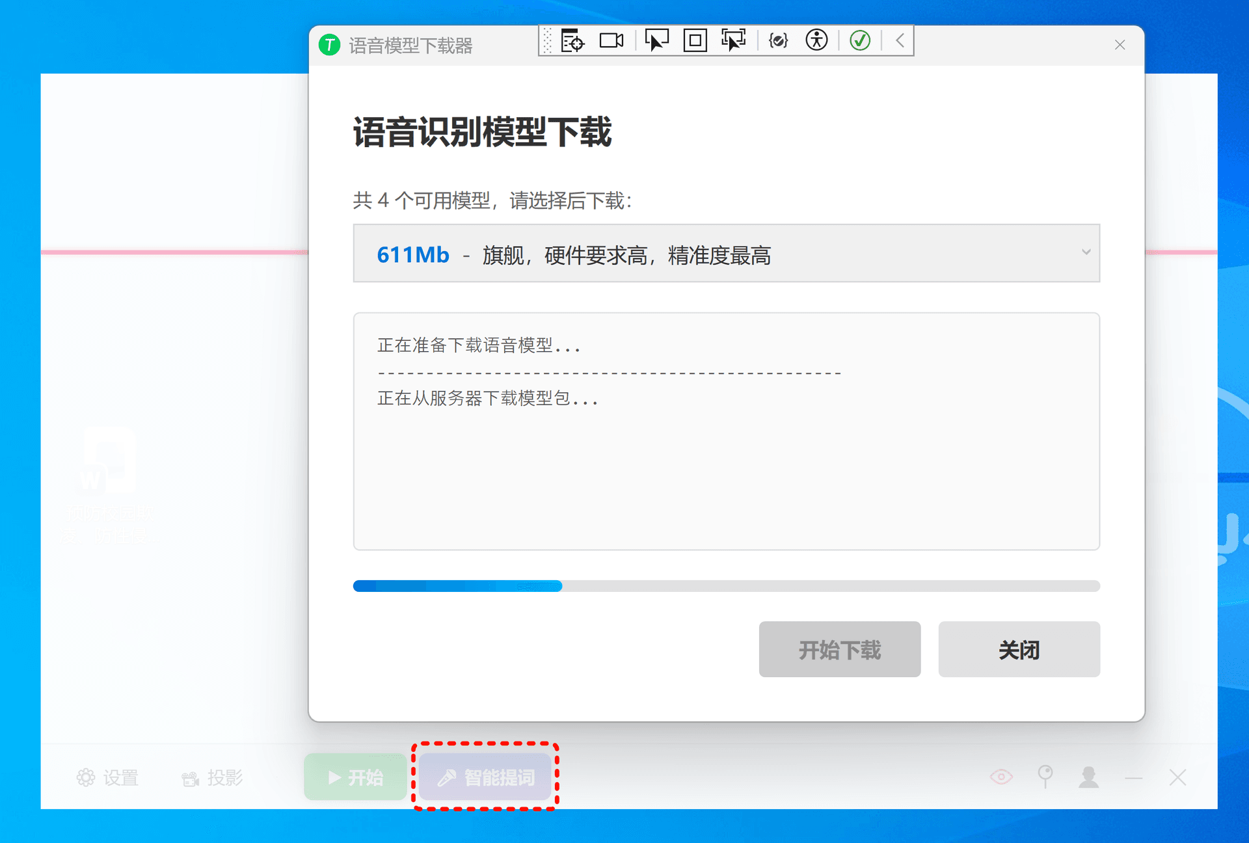Click the 智能提词 button
Screen dimensions: 1249x843
[x=486, y=777]
